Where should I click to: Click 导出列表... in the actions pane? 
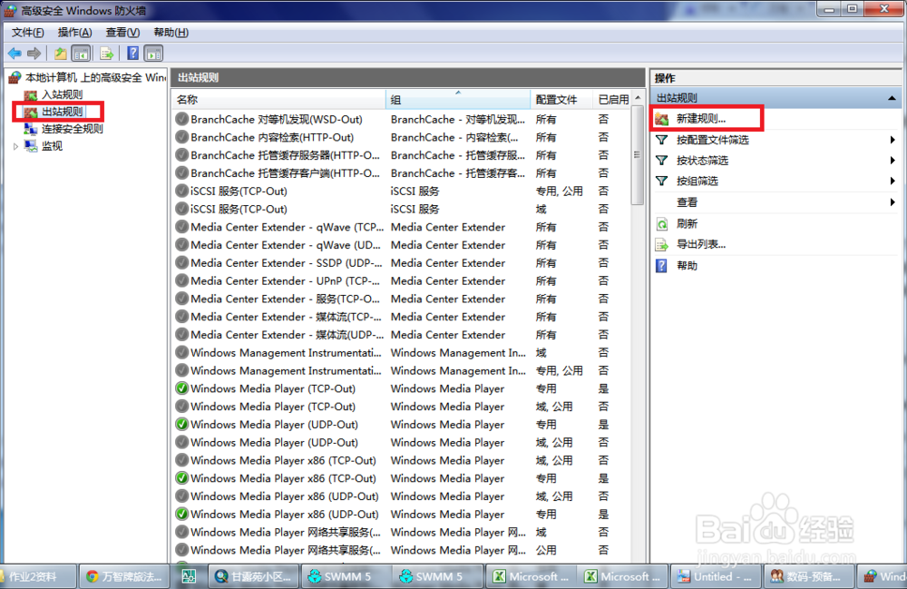pyautogui.click(x=701, y=244)
